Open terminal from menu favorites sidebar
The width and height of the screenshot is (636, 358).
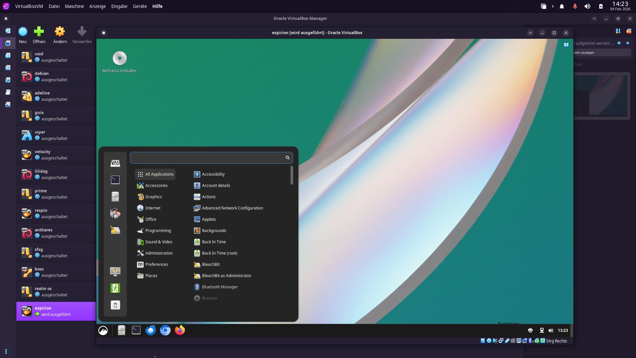[x=115, y=180]
